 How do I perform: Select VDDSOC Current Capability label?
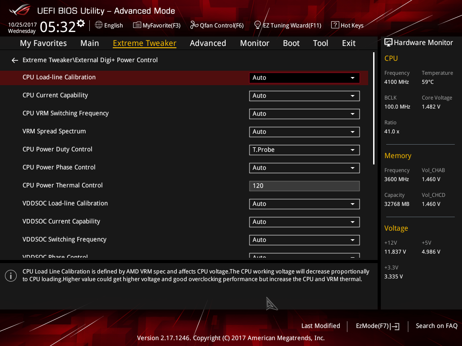point(61,222)
